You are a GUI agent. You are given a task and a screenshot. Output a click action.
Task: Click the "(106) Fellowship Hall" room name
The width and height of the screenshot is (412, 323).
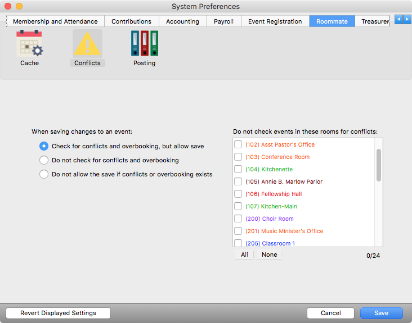pyautogui.click(x=274, y=194)
